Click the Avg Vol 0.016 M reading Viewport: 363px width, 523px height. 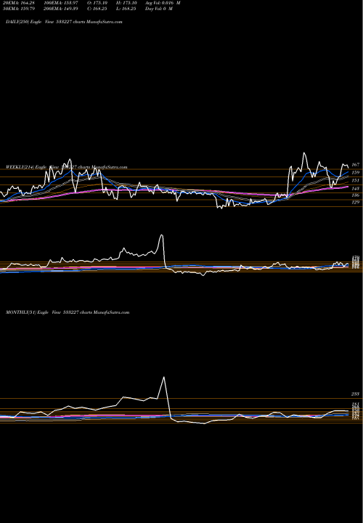click(163, 3)
